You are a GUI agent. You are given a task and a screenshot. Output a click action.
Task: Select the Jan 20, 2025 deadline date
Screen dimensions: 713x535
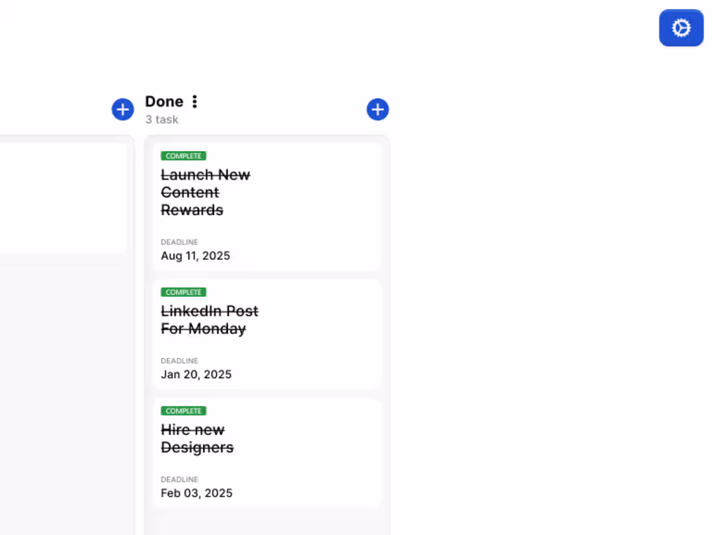point(196,374)
